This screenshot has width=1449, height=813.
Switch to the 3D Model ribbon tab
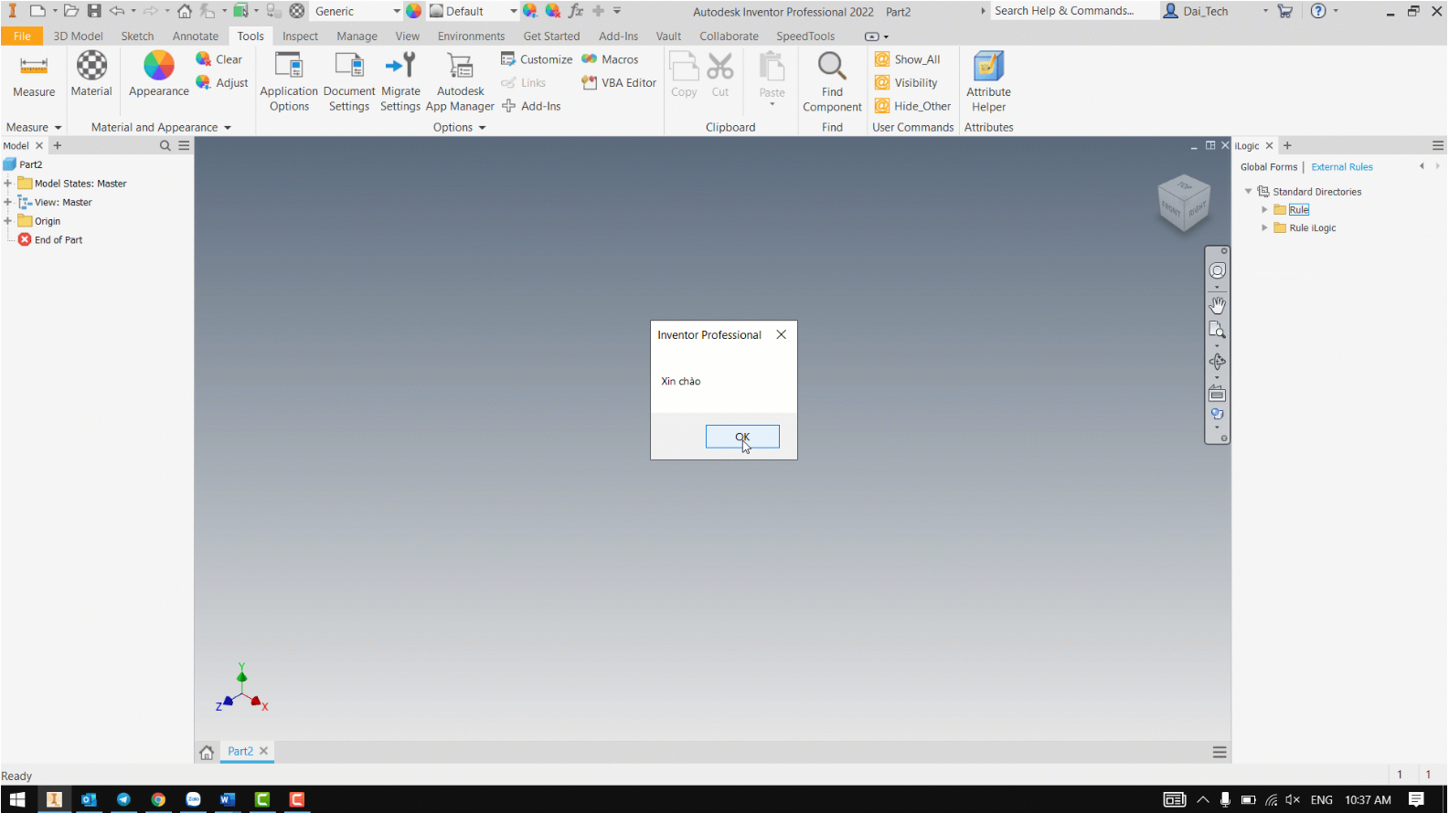(x=78, y=37)
